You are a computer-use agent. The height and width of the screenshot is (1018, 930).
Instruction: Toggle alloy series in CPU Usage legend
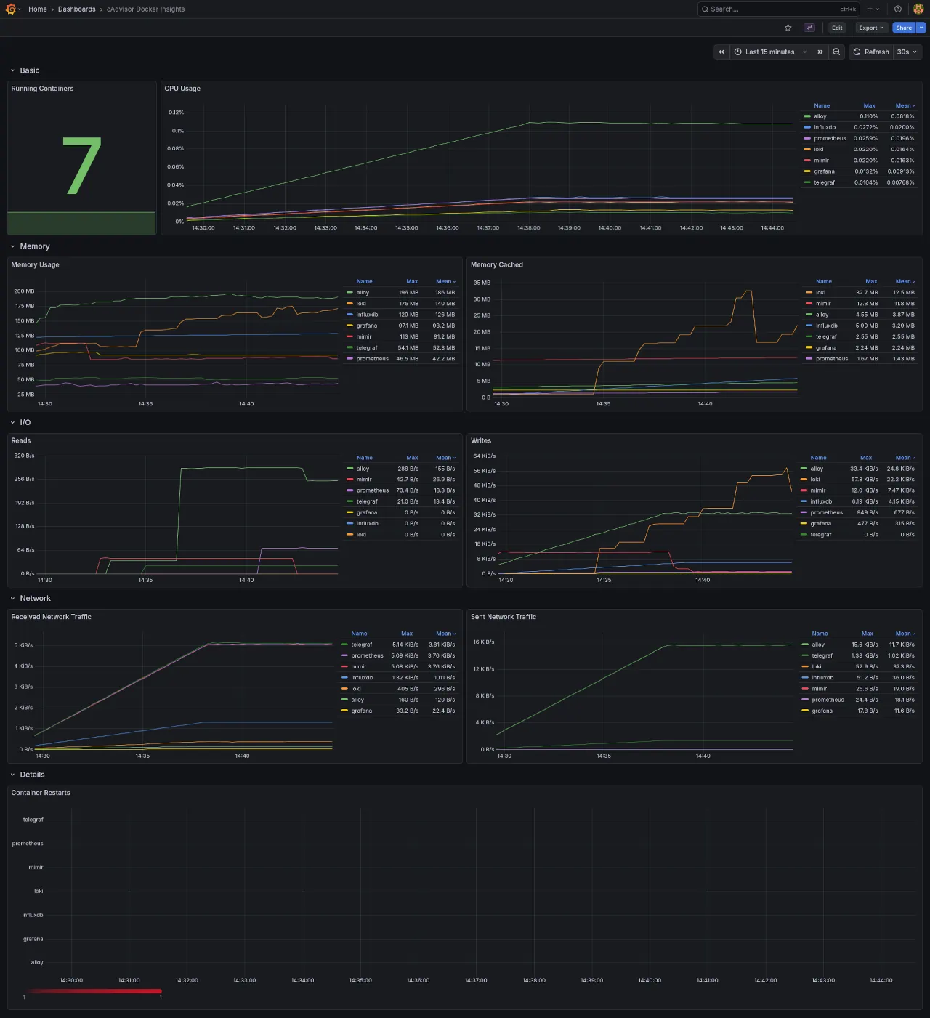pos(820,116)
